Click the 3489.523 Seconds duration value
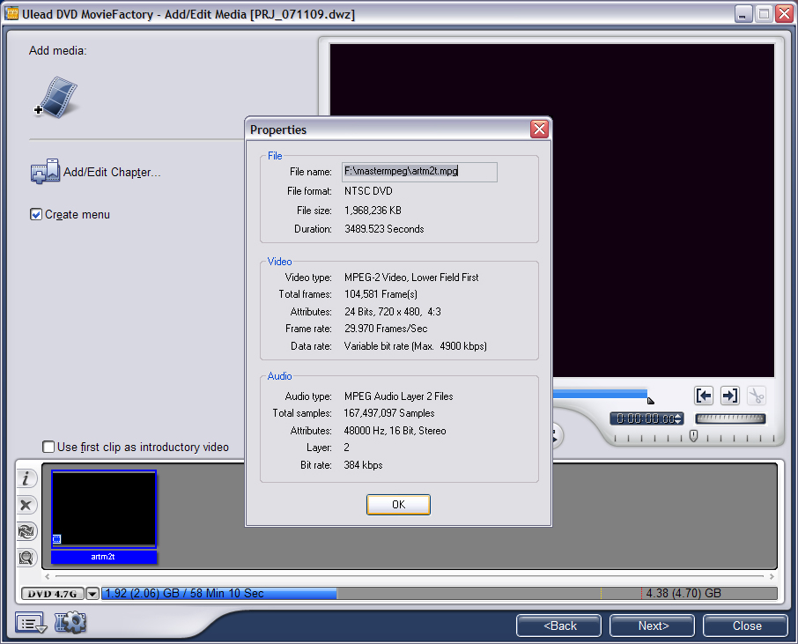 pyautogui.click(x=384, y=229)
